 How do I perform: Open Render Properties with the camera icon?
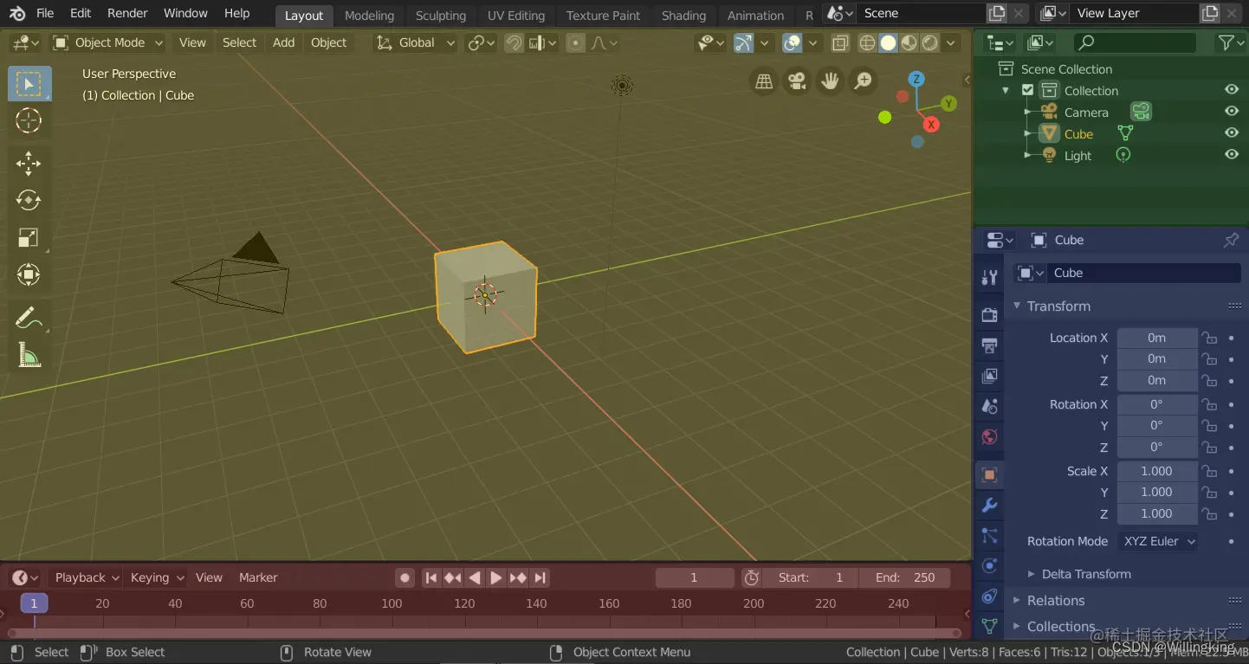click(x=989, y=314)
